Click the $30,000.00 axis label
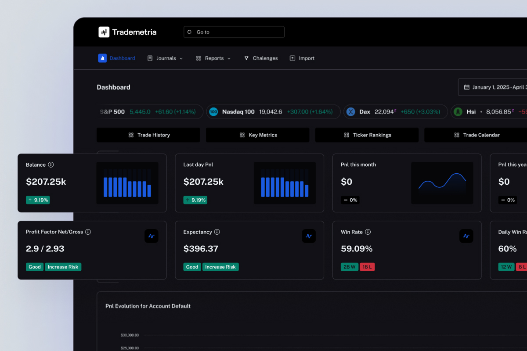Screen dimensions: 527x351 click(x=130, y=335)
